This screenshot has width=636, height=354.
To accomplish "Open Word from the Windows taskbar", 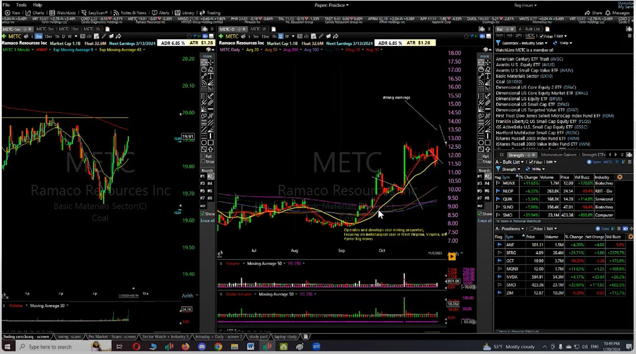I will tap(250, 346).
